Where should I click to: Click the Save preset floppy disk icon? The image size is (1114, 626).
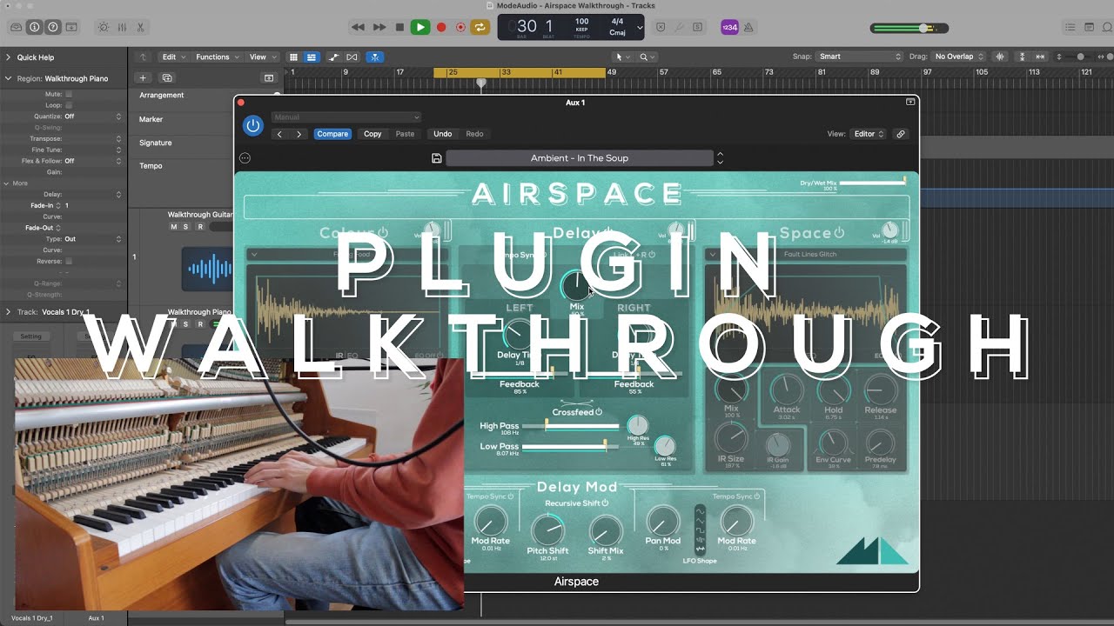(x=437, y=158)
